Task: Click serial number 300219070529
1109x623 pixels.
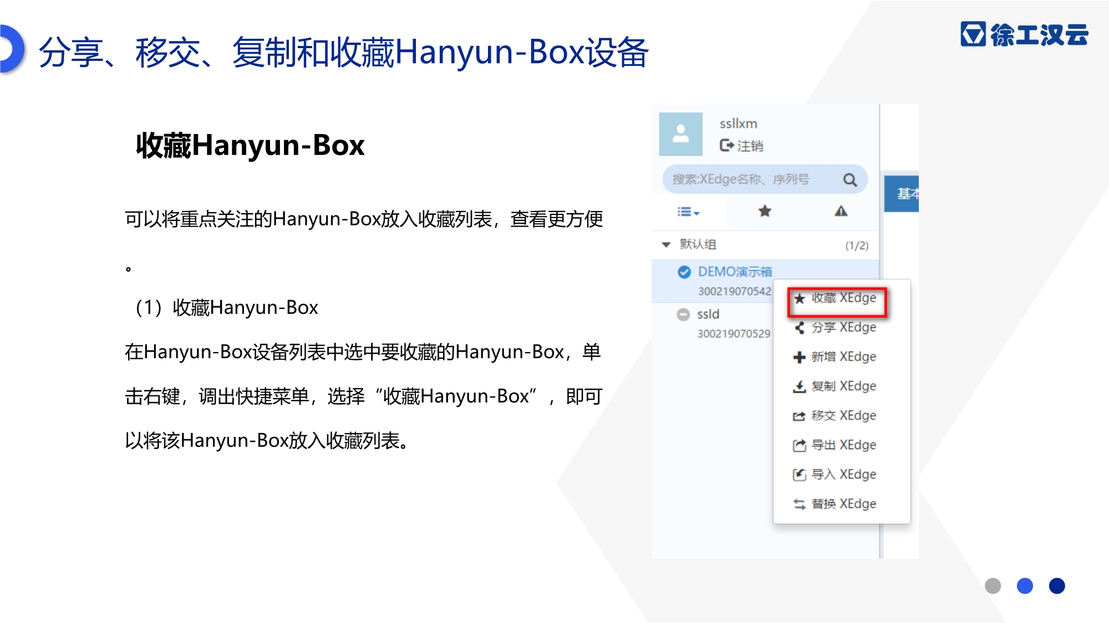Action: [x=734, y=333]
